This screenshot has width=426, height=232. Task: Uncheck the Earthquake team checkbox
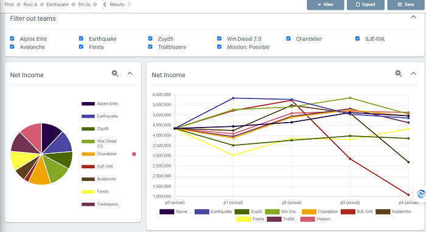coord(81,38)
